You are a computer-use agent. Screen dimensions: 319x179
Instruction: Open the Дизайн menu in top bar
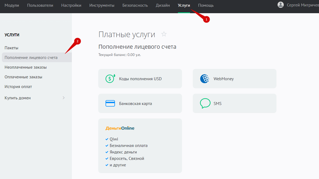163,5
